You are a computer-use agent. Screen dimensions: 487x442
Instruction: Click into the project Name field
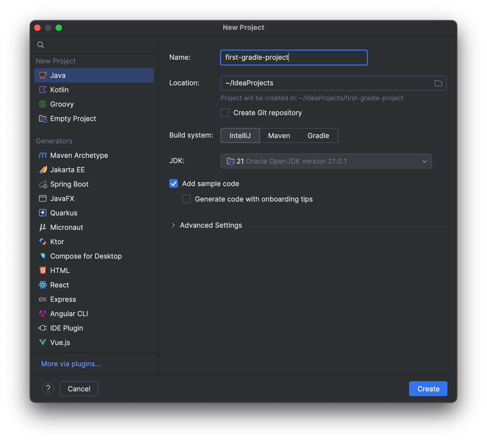[294, 58]
